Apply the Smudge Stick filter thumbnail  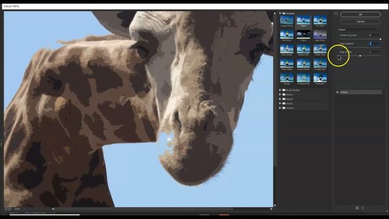(320, 64)
